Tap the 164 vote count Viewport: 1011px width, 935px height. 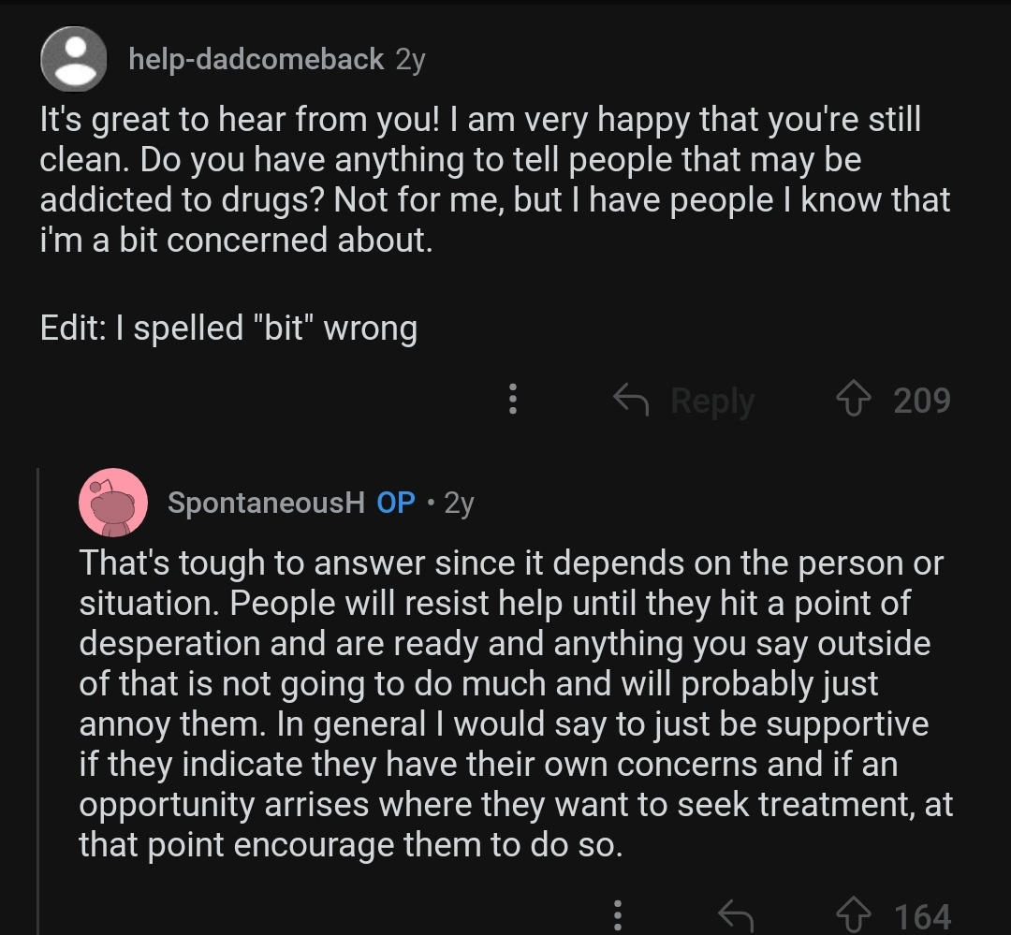click(922, 915)
